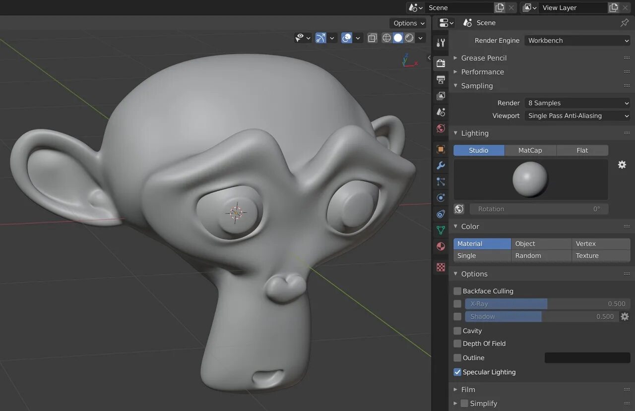Open the Object Data properties tab
This screenshot has width=635, height=411.
coord(441,230)
